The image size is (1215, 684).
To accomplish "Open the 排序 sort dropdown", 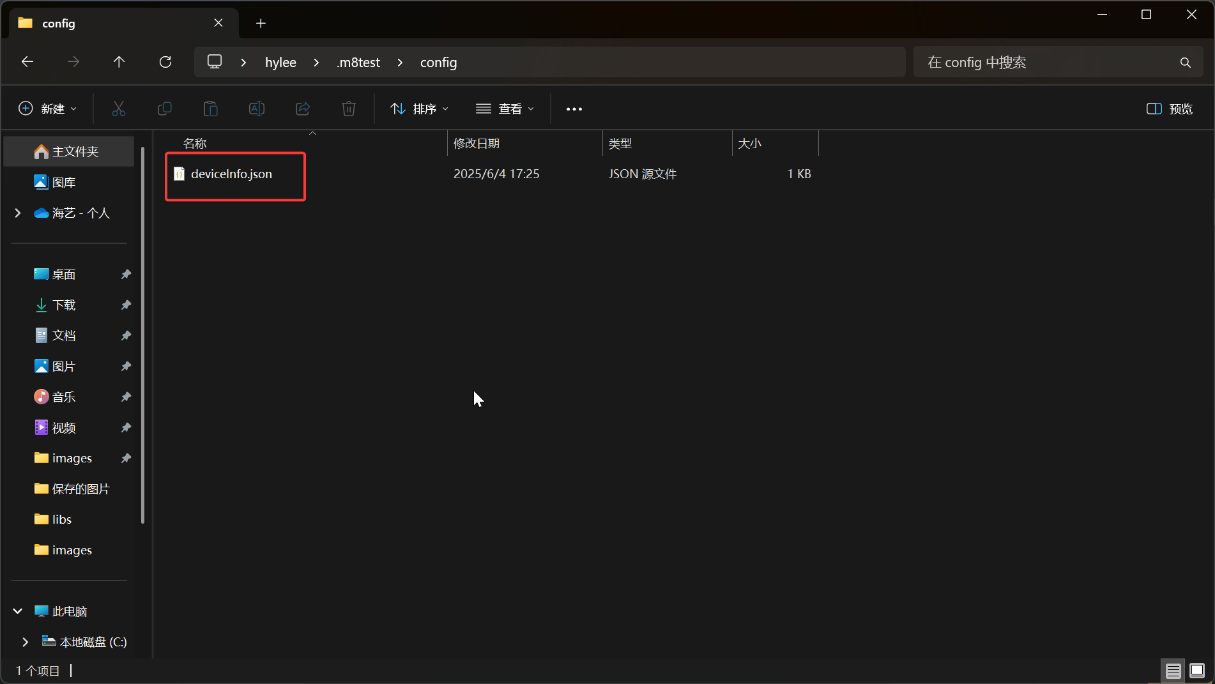I will (418, 108).
